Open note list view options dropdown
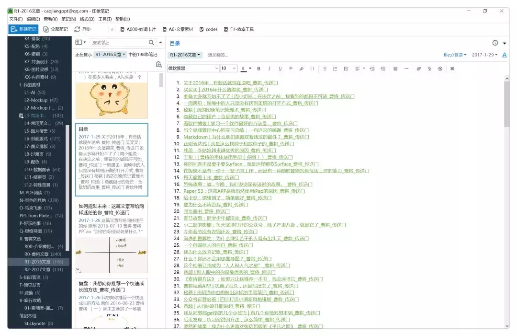This screenshot has width=517, height=336. click(x=80, y=42)
